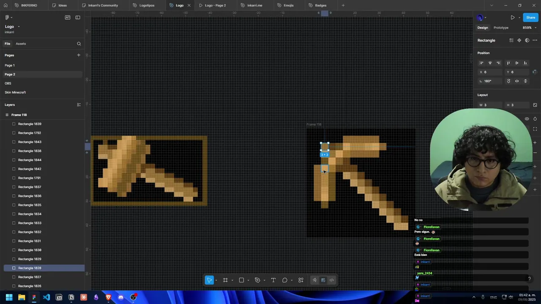This screenshot has height=304, width=541.
Task: Open present options dropdown
Action: click(x=519, y=18)
